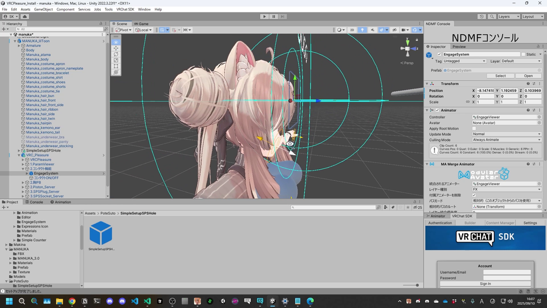Toggle 付属アニメーターを削除 checkbox
This screenshot has height=308, width=547.
pos(474,195)
